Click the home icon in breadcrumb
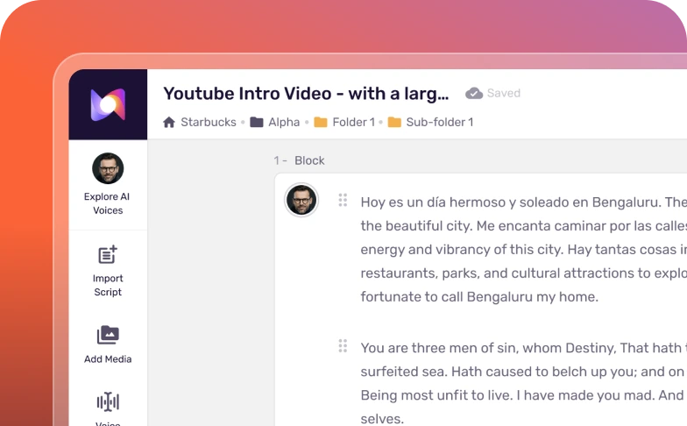Image resolution: width=687 pixels, height=426 pixels. (x=169, y=123)
